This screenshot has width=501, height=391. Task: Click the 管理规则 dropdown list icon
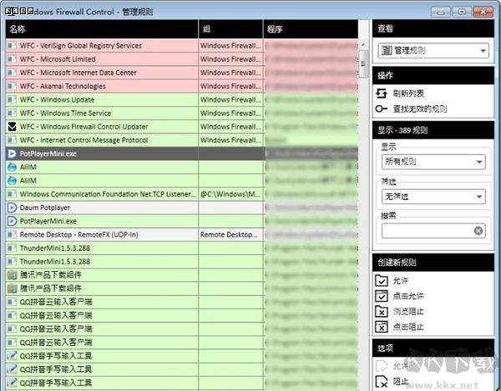coord(387,50)
